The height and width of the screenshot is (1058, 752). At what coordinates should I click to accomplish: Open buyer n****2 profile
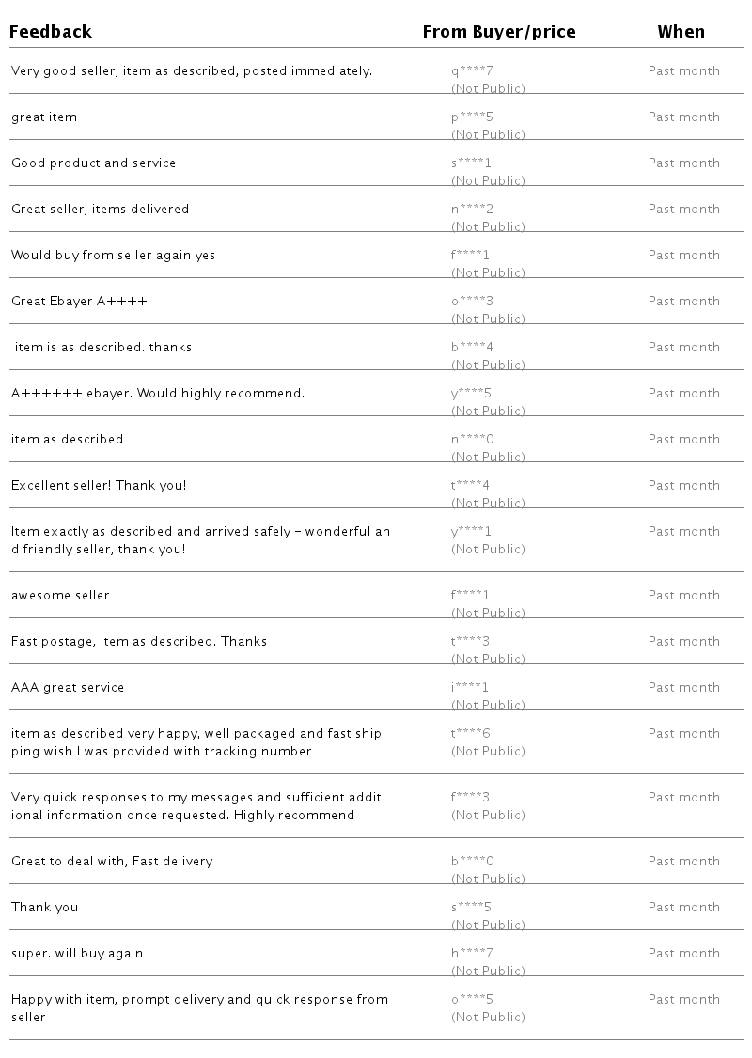click(x=472, y=209)
